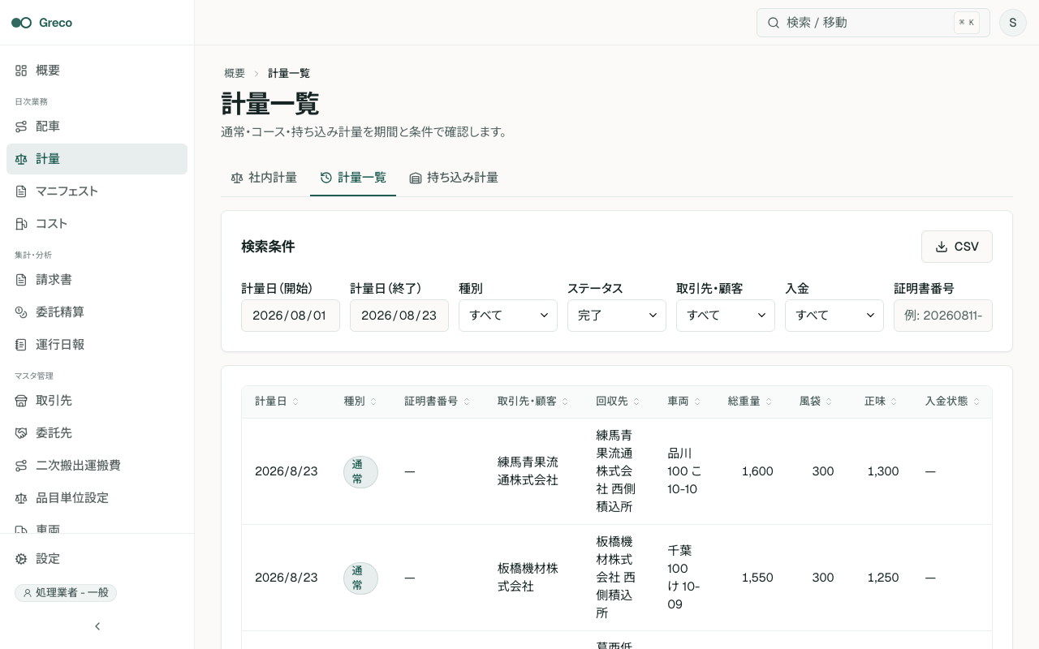Focus the 検索 / 移動 search box
Viewport: 1039px width, 649px height.
point(873,23)
